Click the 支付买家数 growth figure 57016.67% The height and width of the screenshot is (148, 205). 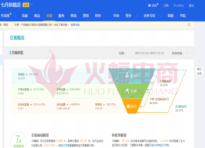(x=39, y=105)
